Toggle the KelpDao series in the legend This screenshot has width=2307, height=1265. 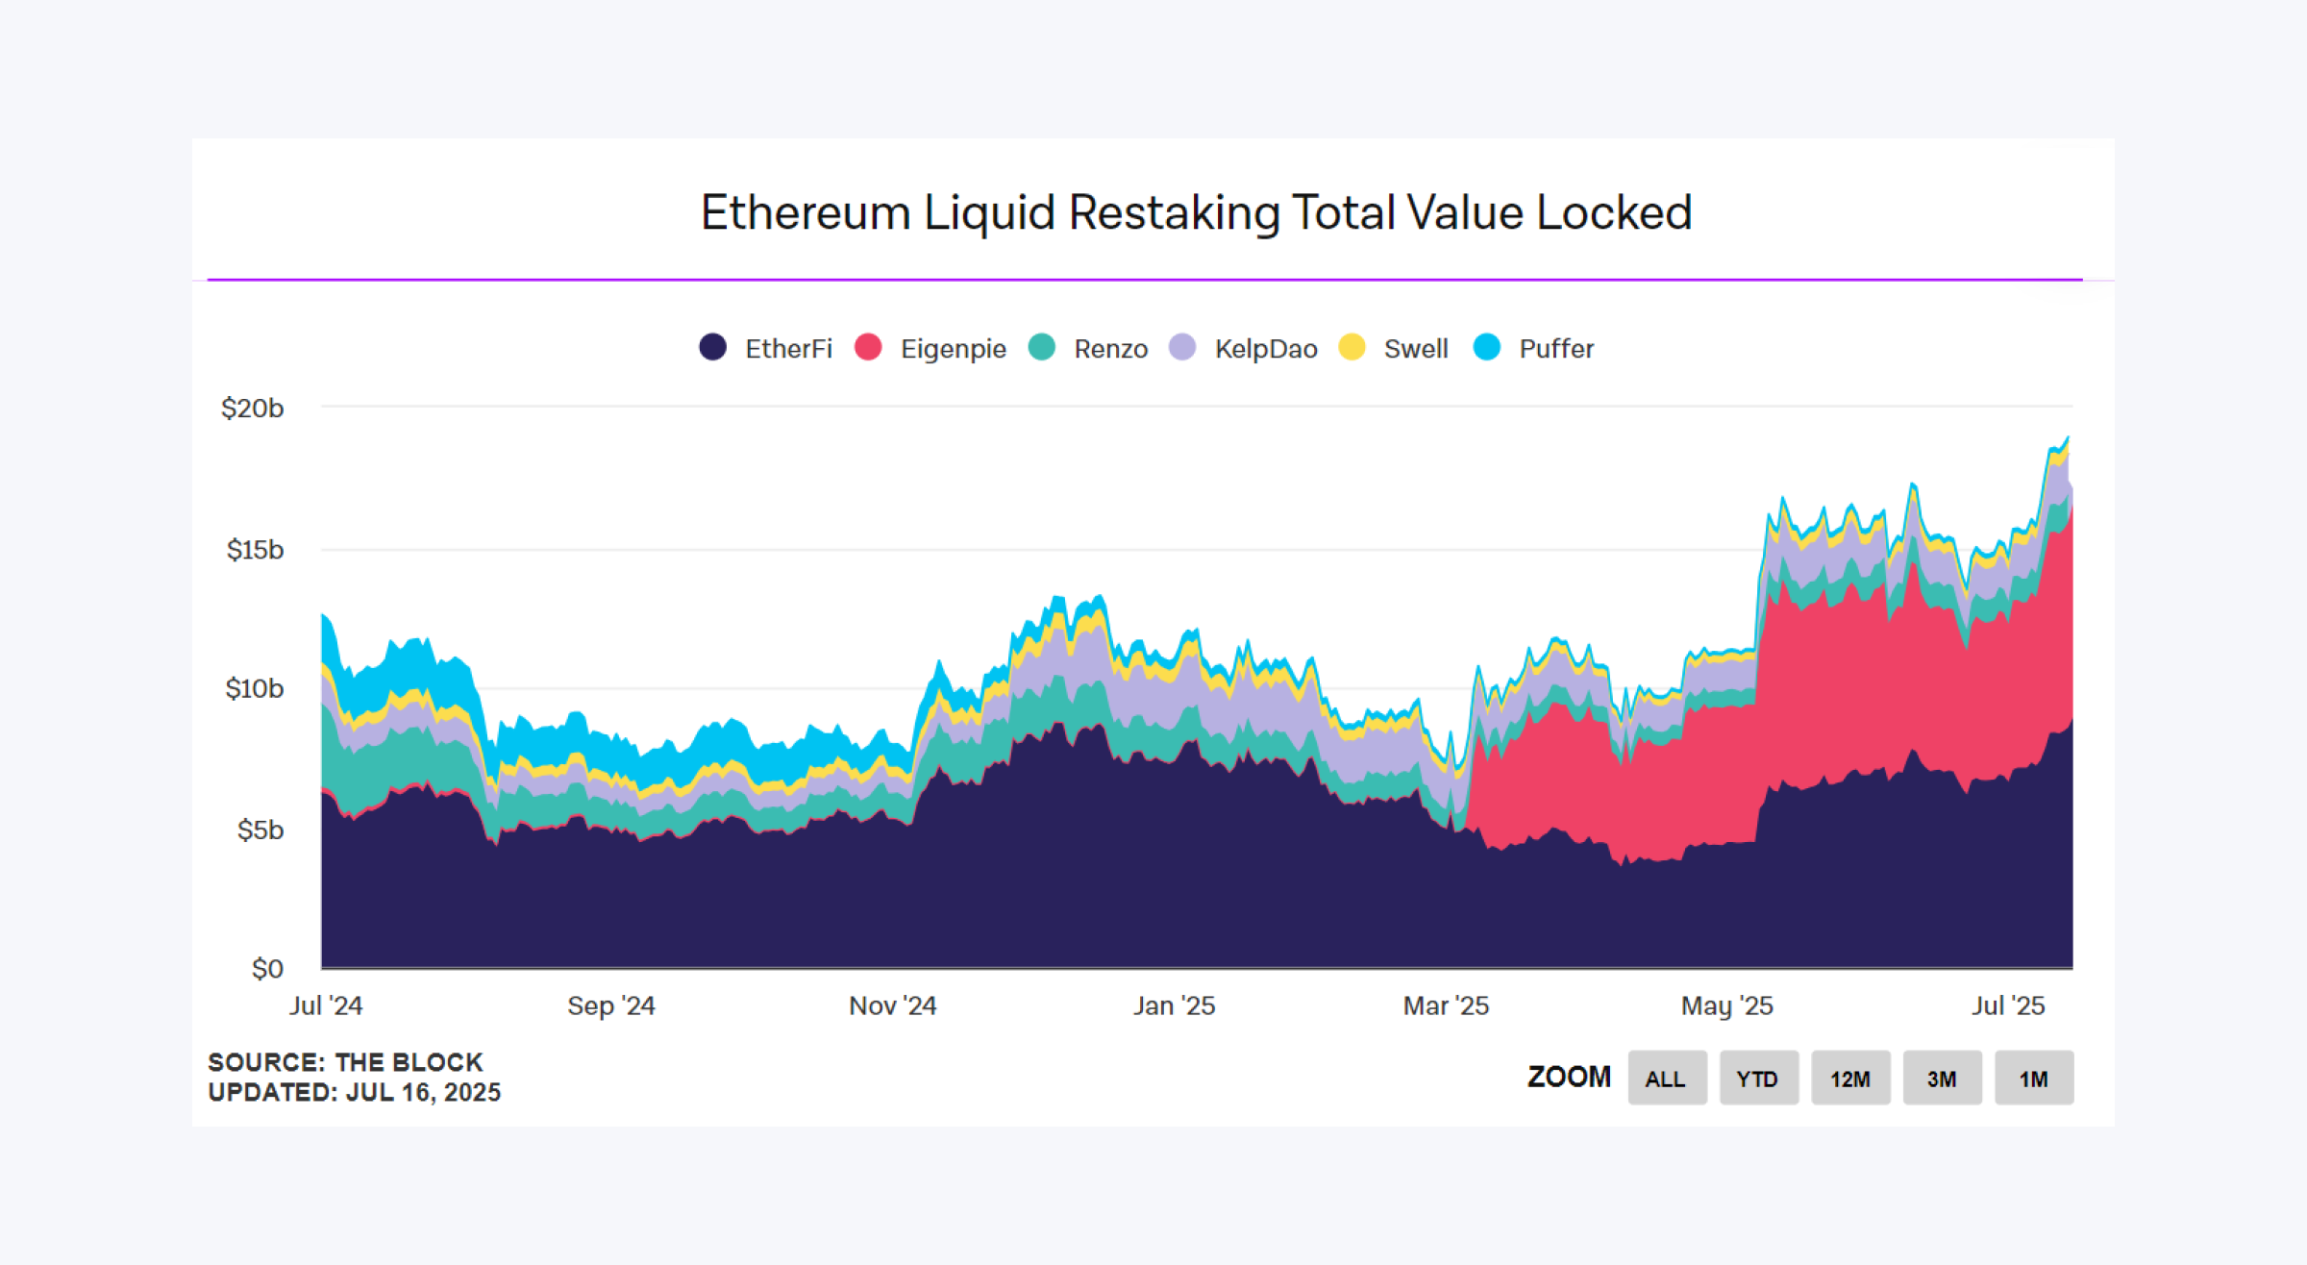click(x=1243, y=348)
